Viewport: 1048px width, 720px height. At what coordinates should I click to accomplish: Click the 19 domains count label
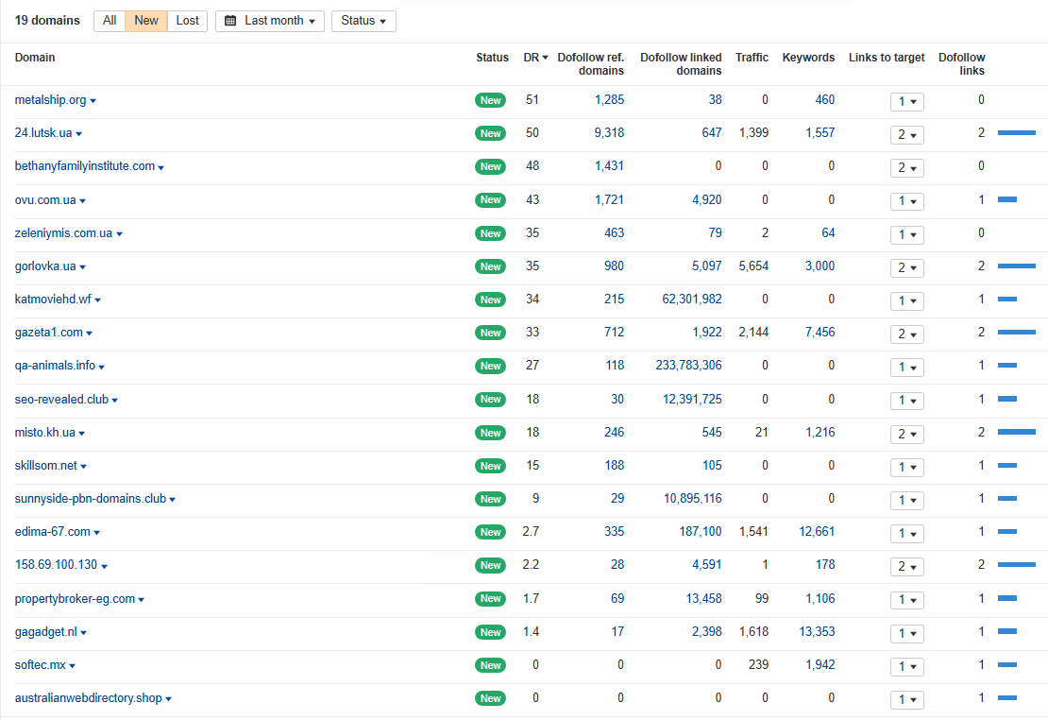click(x=47, y=21)
